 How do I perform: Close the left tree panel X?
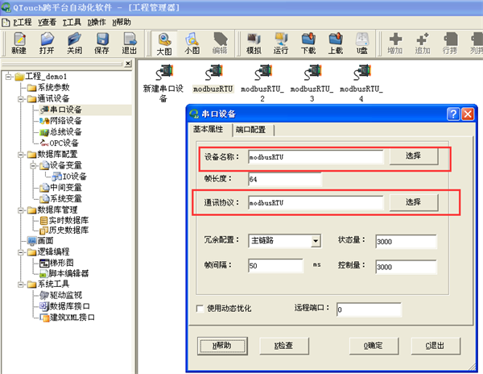(128, 64)
